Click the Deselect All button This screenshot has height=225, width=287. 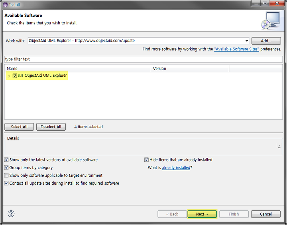coord(51,127)
